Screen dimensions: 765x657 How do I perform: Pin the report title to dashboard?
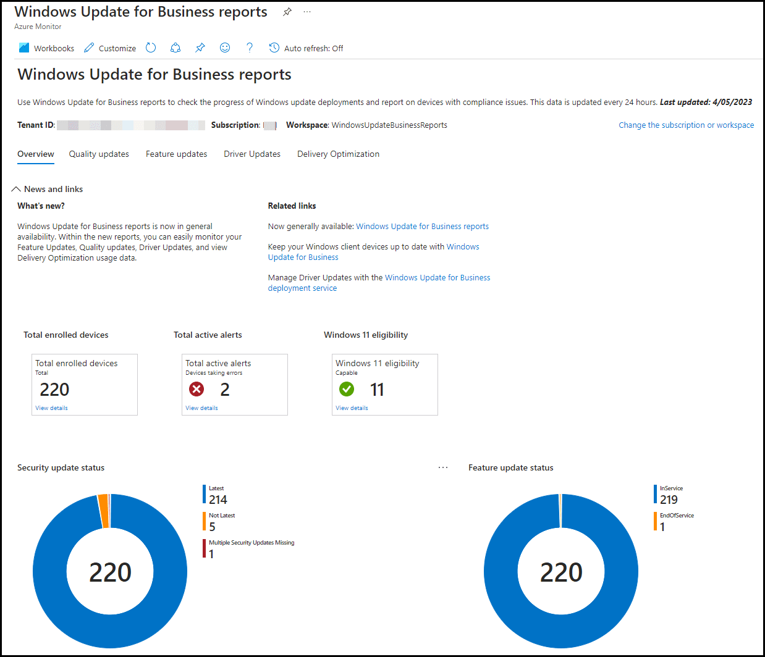[287, 11]
